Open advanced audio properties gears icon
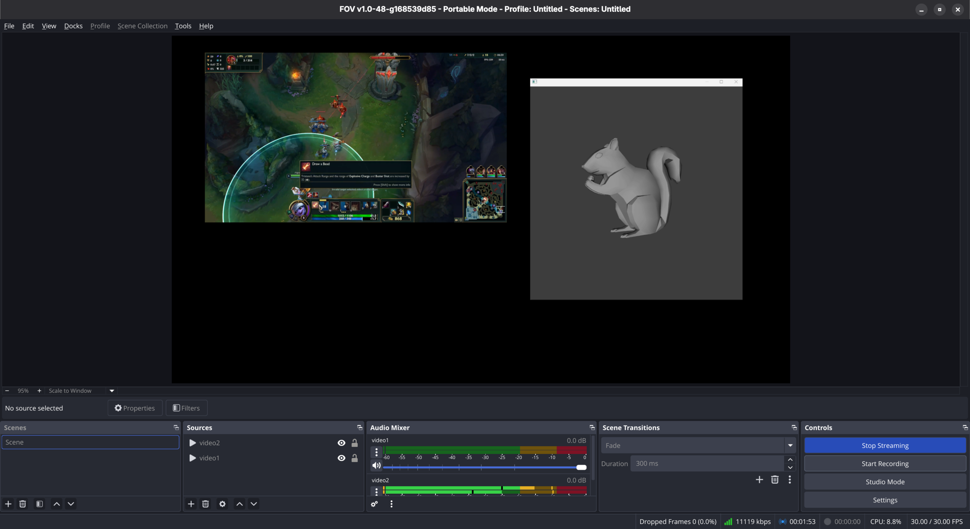 point(374,504)
